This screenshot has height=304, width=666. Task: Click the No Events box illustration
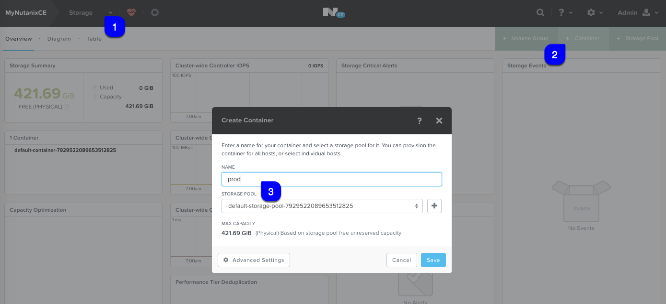[581, 201]
